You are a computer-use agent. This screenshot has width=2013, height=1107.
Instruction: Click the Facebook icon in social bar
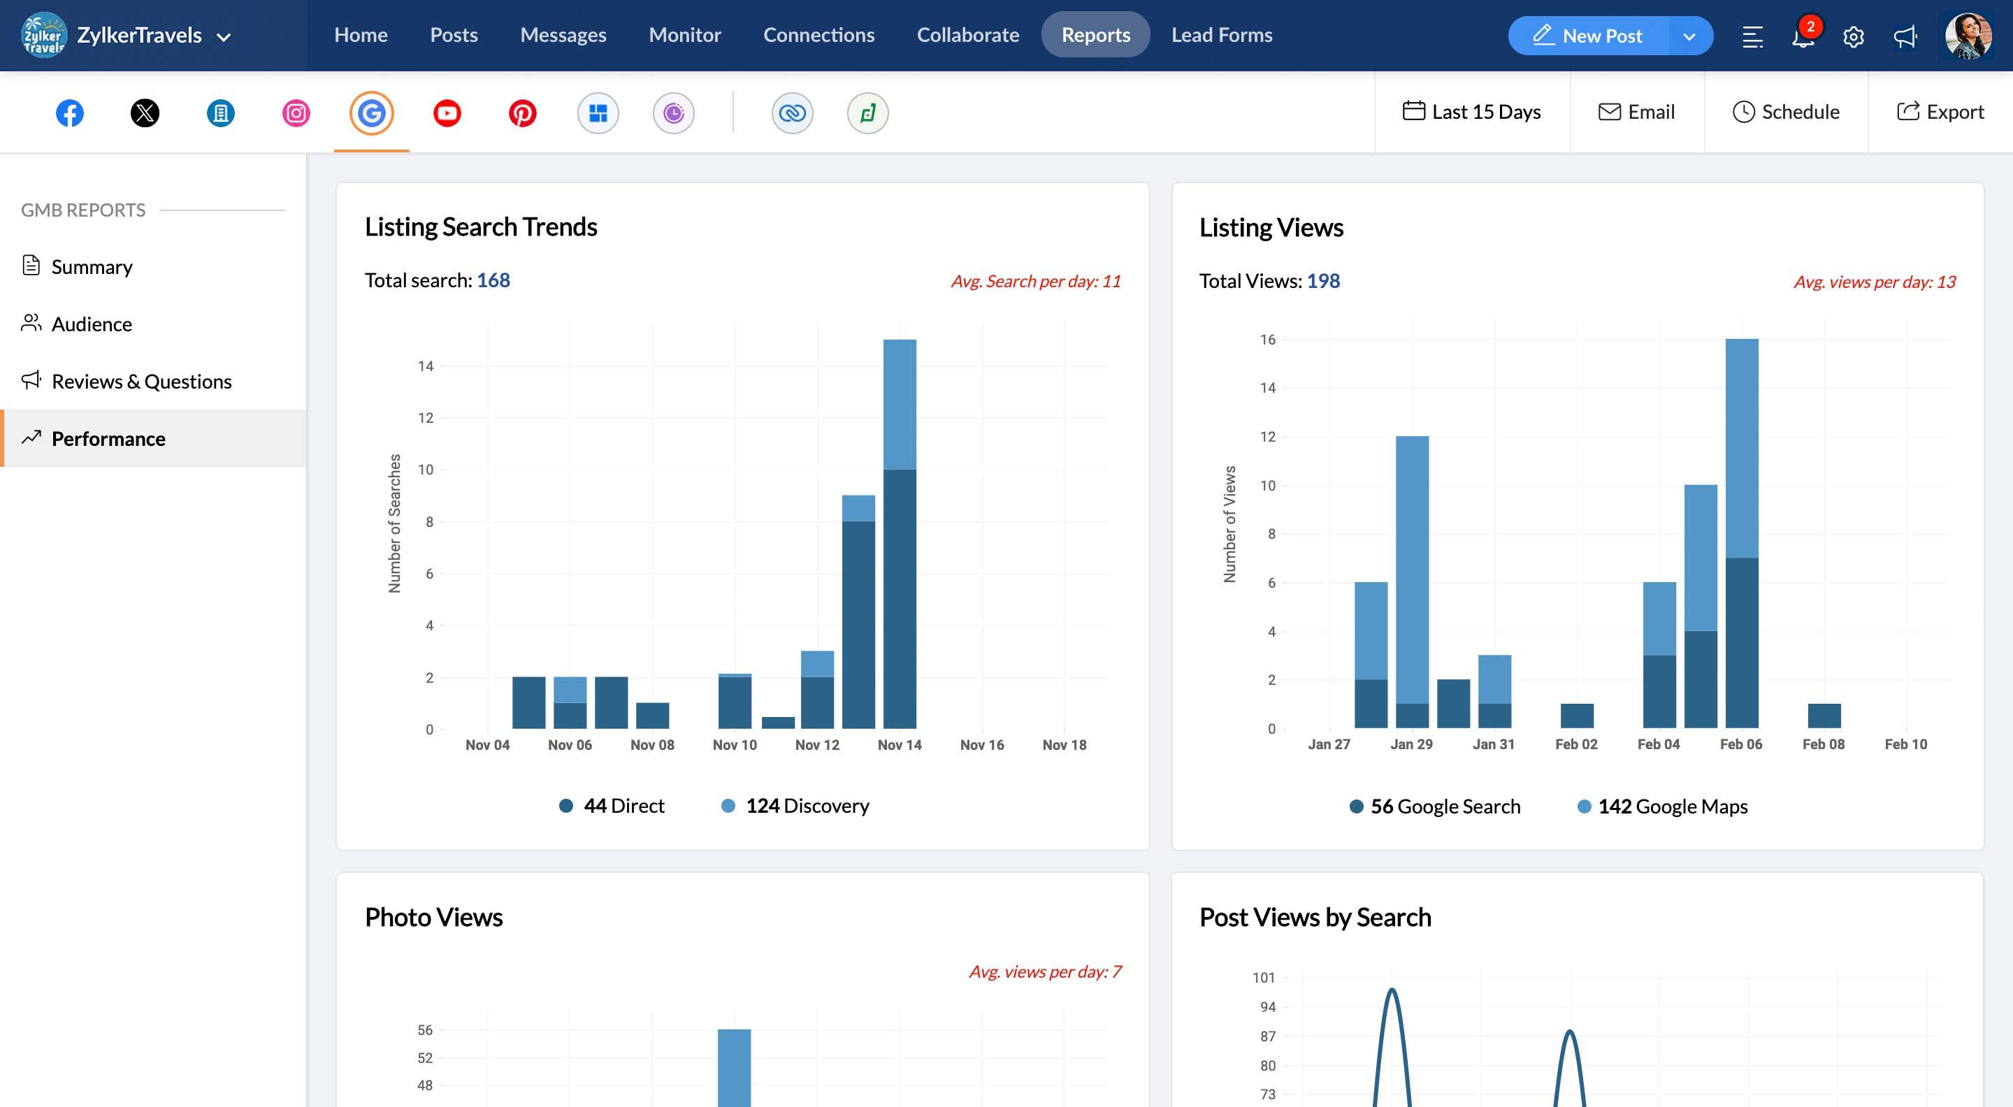click(69, 112)
